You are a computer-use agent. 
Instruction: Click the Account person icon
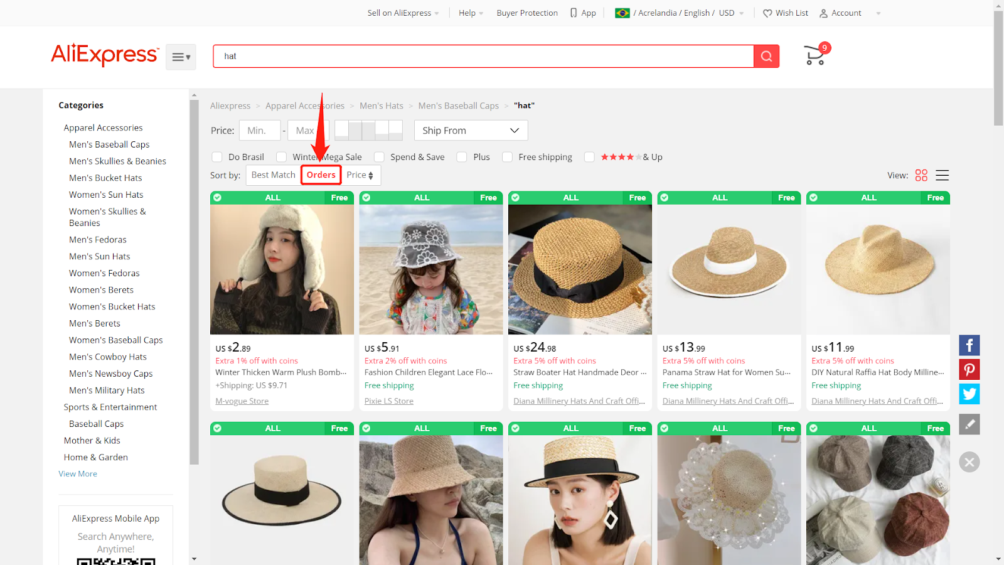823,13
